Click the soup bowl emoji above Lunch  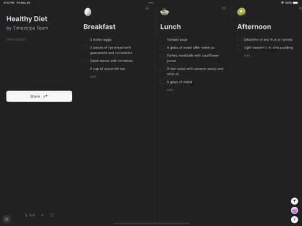pos(165,12)
